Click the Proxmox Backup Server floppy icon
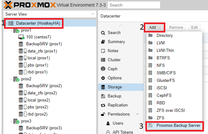208x134 pixels. (150, 125)
